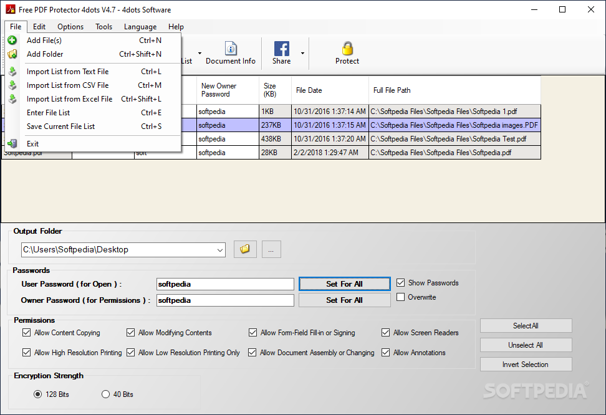The width and height of the screenshot is (606, 415).
Task: Uncheck Allow Annotations
Action: 385,353
